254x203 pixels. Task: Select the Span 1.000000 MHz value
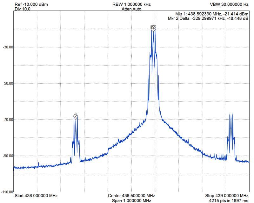(x=131, y=200)
